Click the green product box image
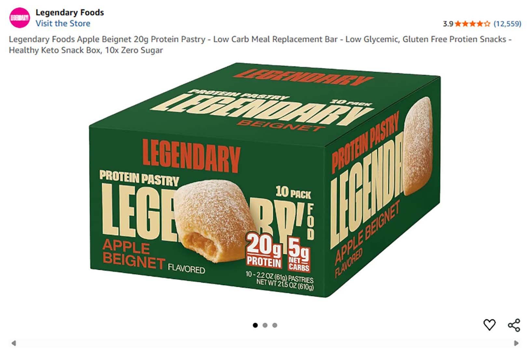The width and height of the screenshot is (527, 351). click(265, 180)
